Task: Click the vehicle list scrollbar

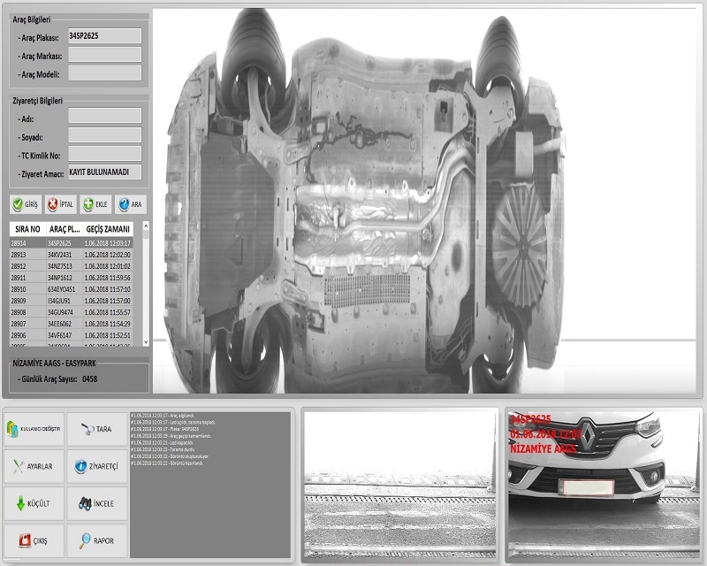Action: click(x=146, y=283)
